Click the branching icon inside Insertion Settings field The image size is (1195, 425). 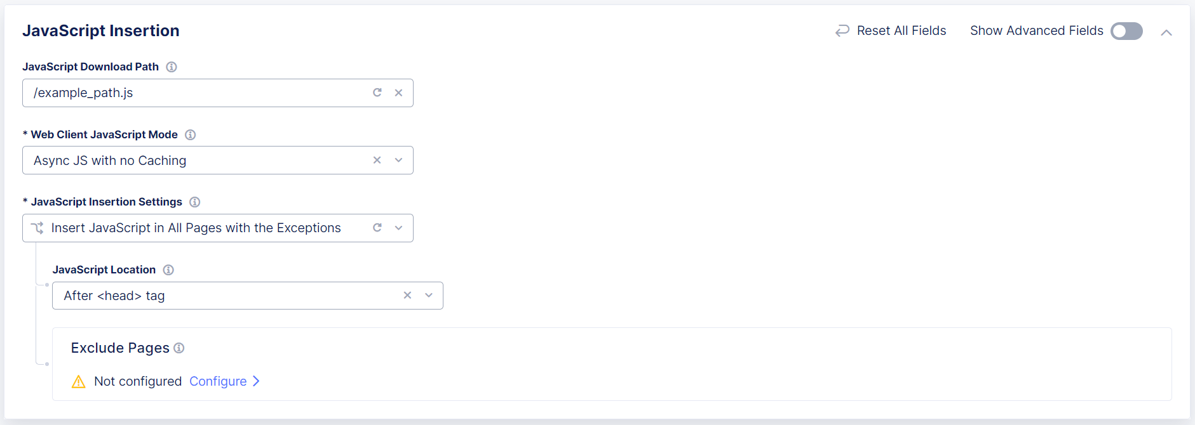[37, 228]
